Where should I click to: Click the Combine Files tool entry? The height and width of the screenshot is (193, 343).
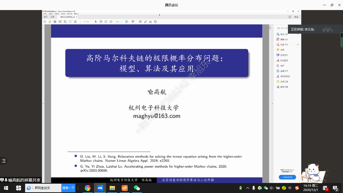click(284, 55)
